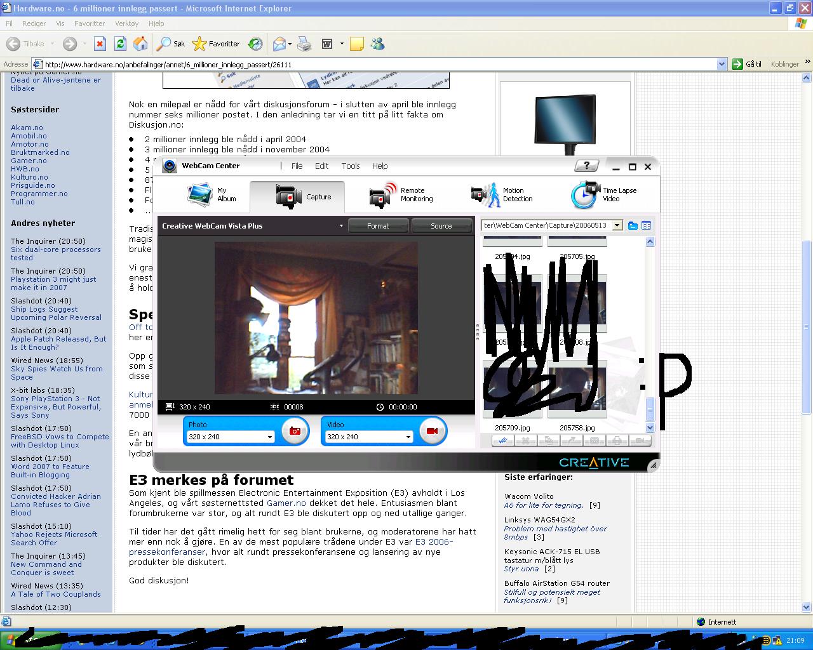
Task: Refresh the page in Internet Explorer
Action: [x=120, y=44]
